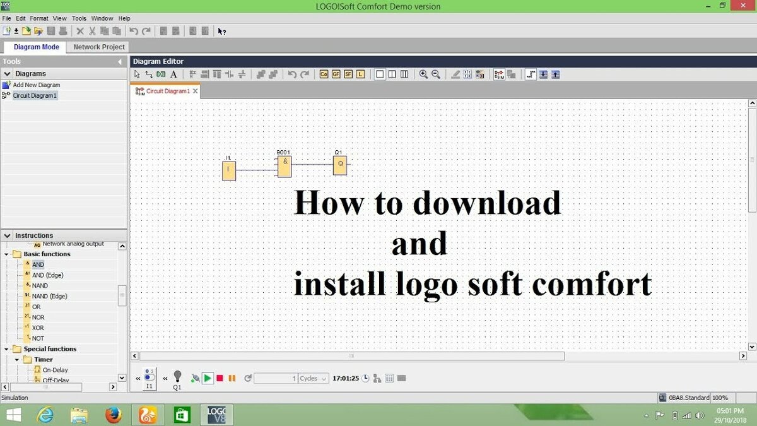Screen dimensions: 757x426
Task: Switch to Diagram Mode tab
Action: point(36,47)
